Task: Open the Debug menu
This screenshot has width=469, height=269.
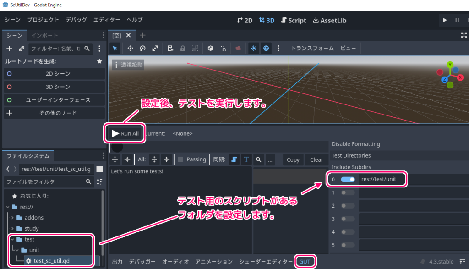Action: (x=76, y=20)
